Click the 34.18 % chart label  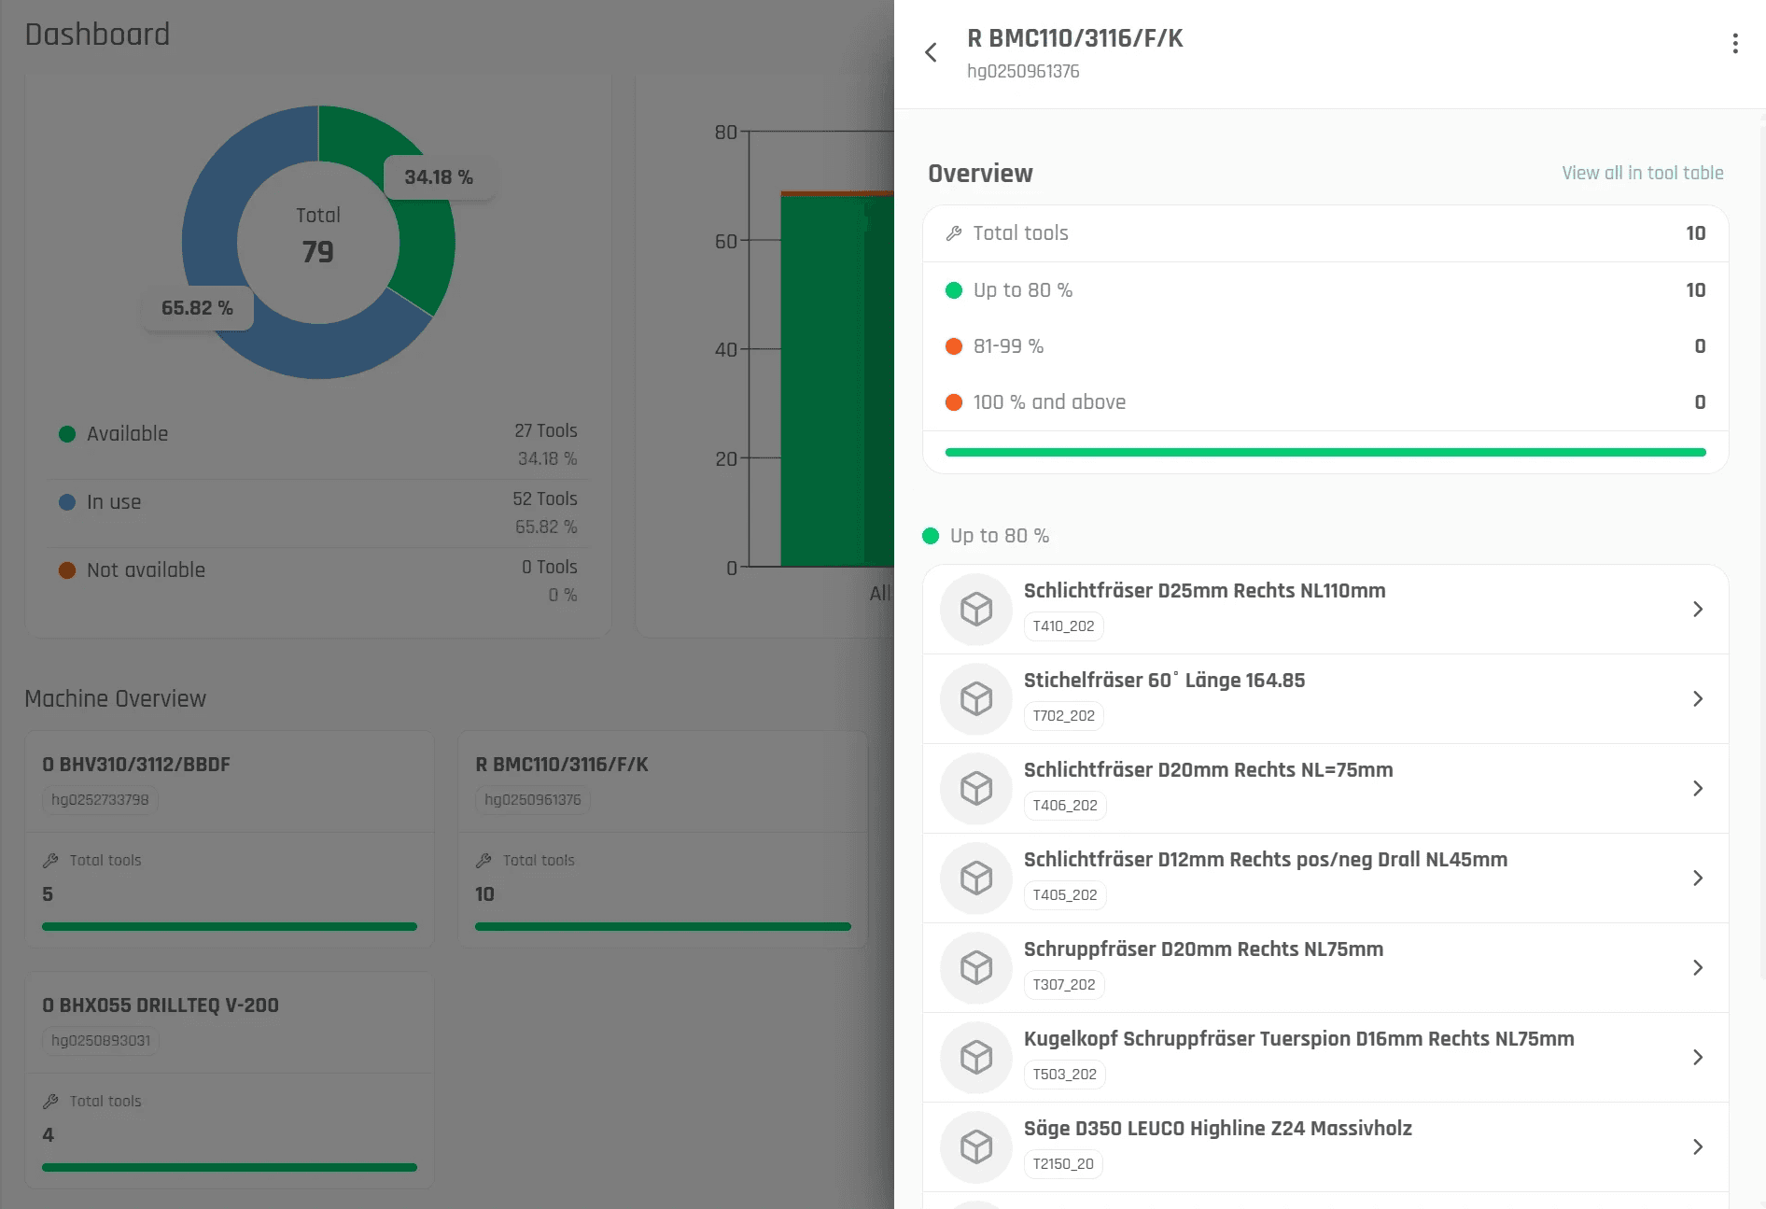tap(439, 177)
